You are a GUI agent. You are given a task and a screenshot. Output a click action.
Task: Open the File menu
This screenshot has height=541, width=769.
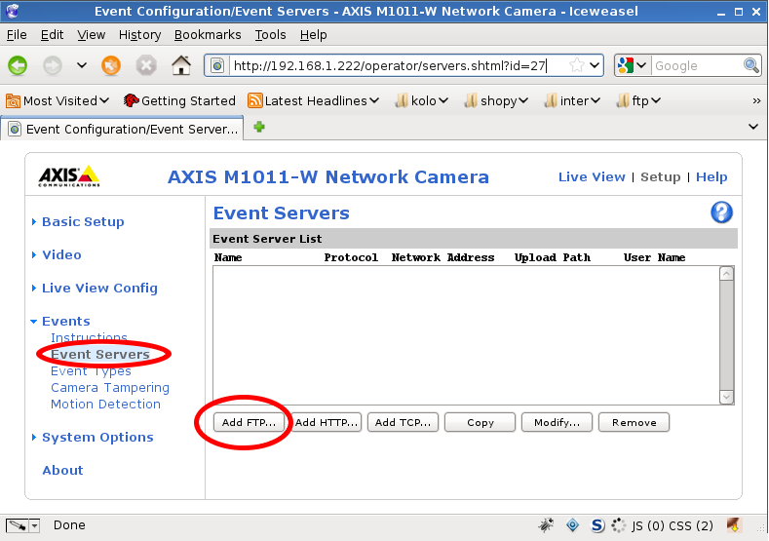17,35
